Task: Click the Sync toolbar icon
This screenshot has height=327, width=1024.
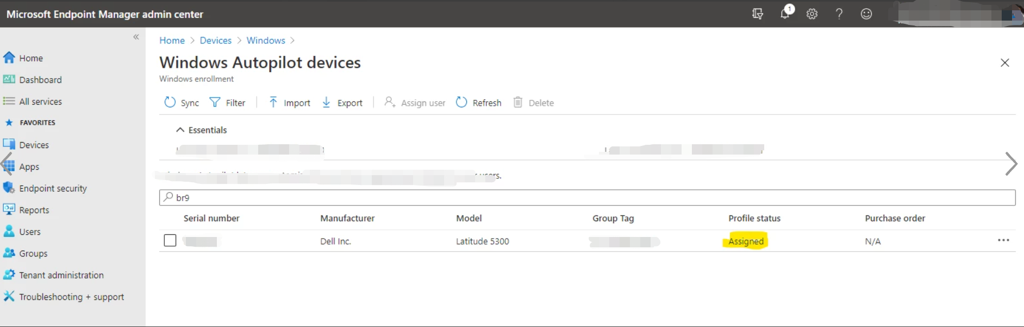Action: 182,102
